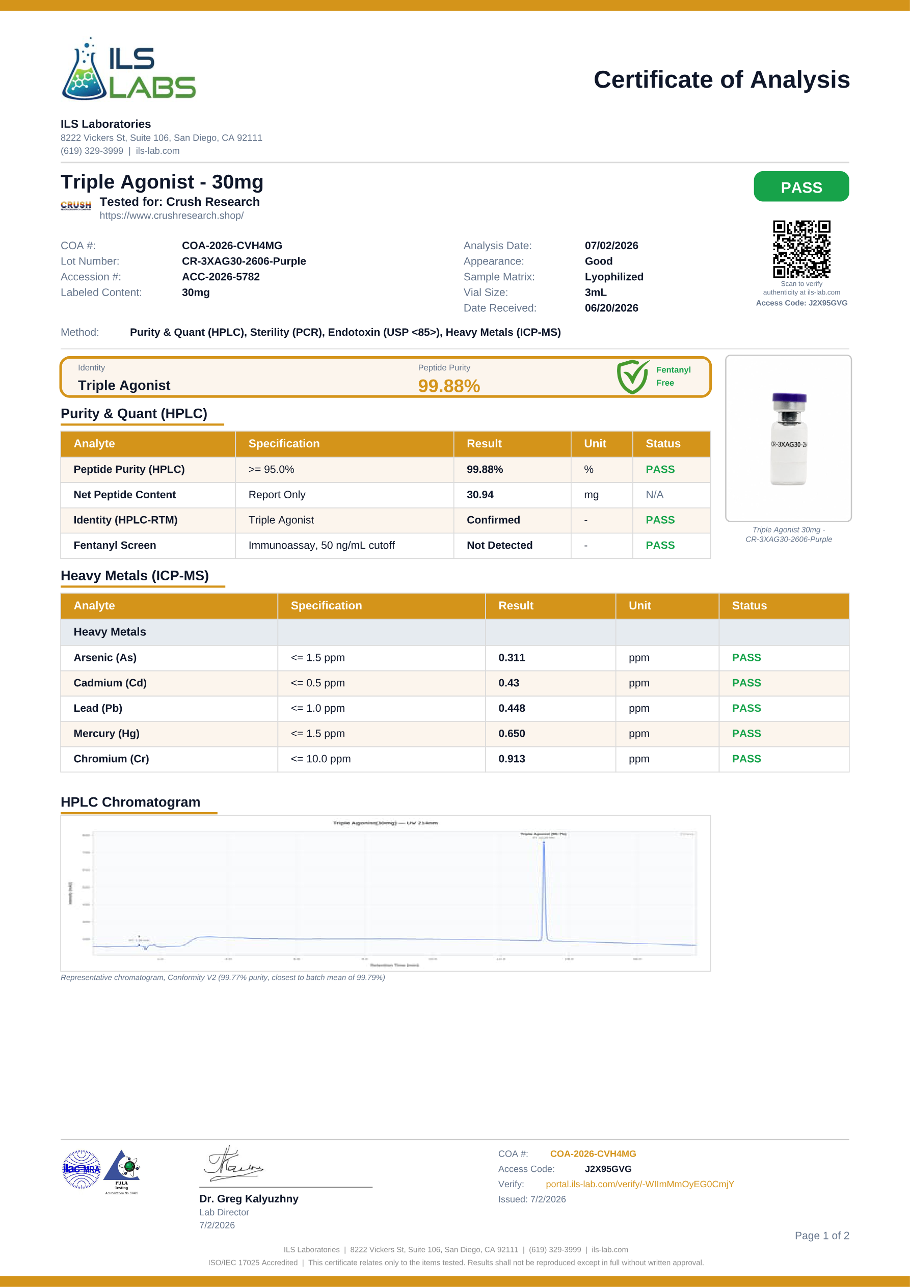Click the Certificate of Analysis title
910x1287 pixels.
721,79
